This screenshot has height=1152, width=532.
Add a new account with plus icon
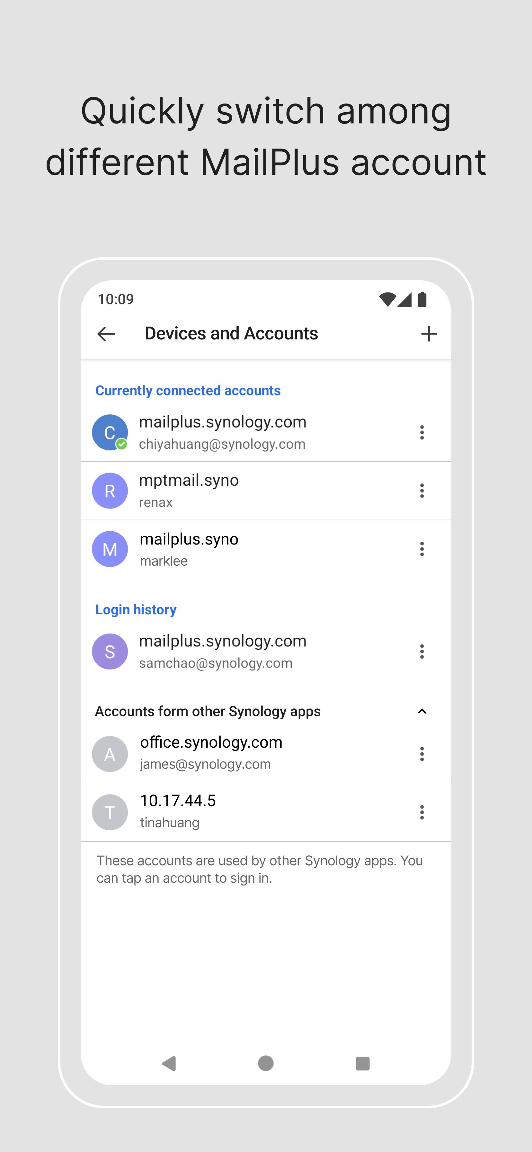click(429, 334)
